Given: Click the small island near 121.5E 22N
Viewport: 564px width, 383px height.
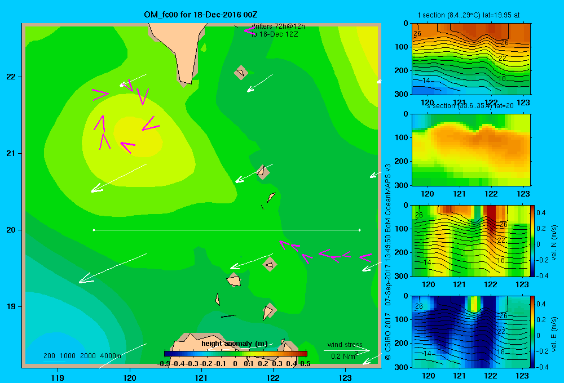Looking at the screenshot, I should pyautogui.click(x=241, y=73).
